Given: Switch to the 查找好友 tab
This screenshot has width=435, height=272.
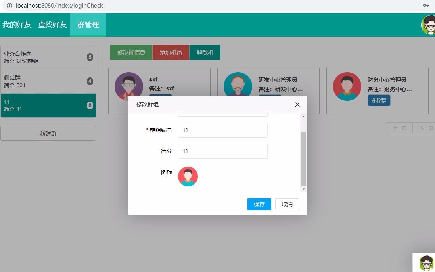Looking at the screenshot, I should click(x=52, y=25).
